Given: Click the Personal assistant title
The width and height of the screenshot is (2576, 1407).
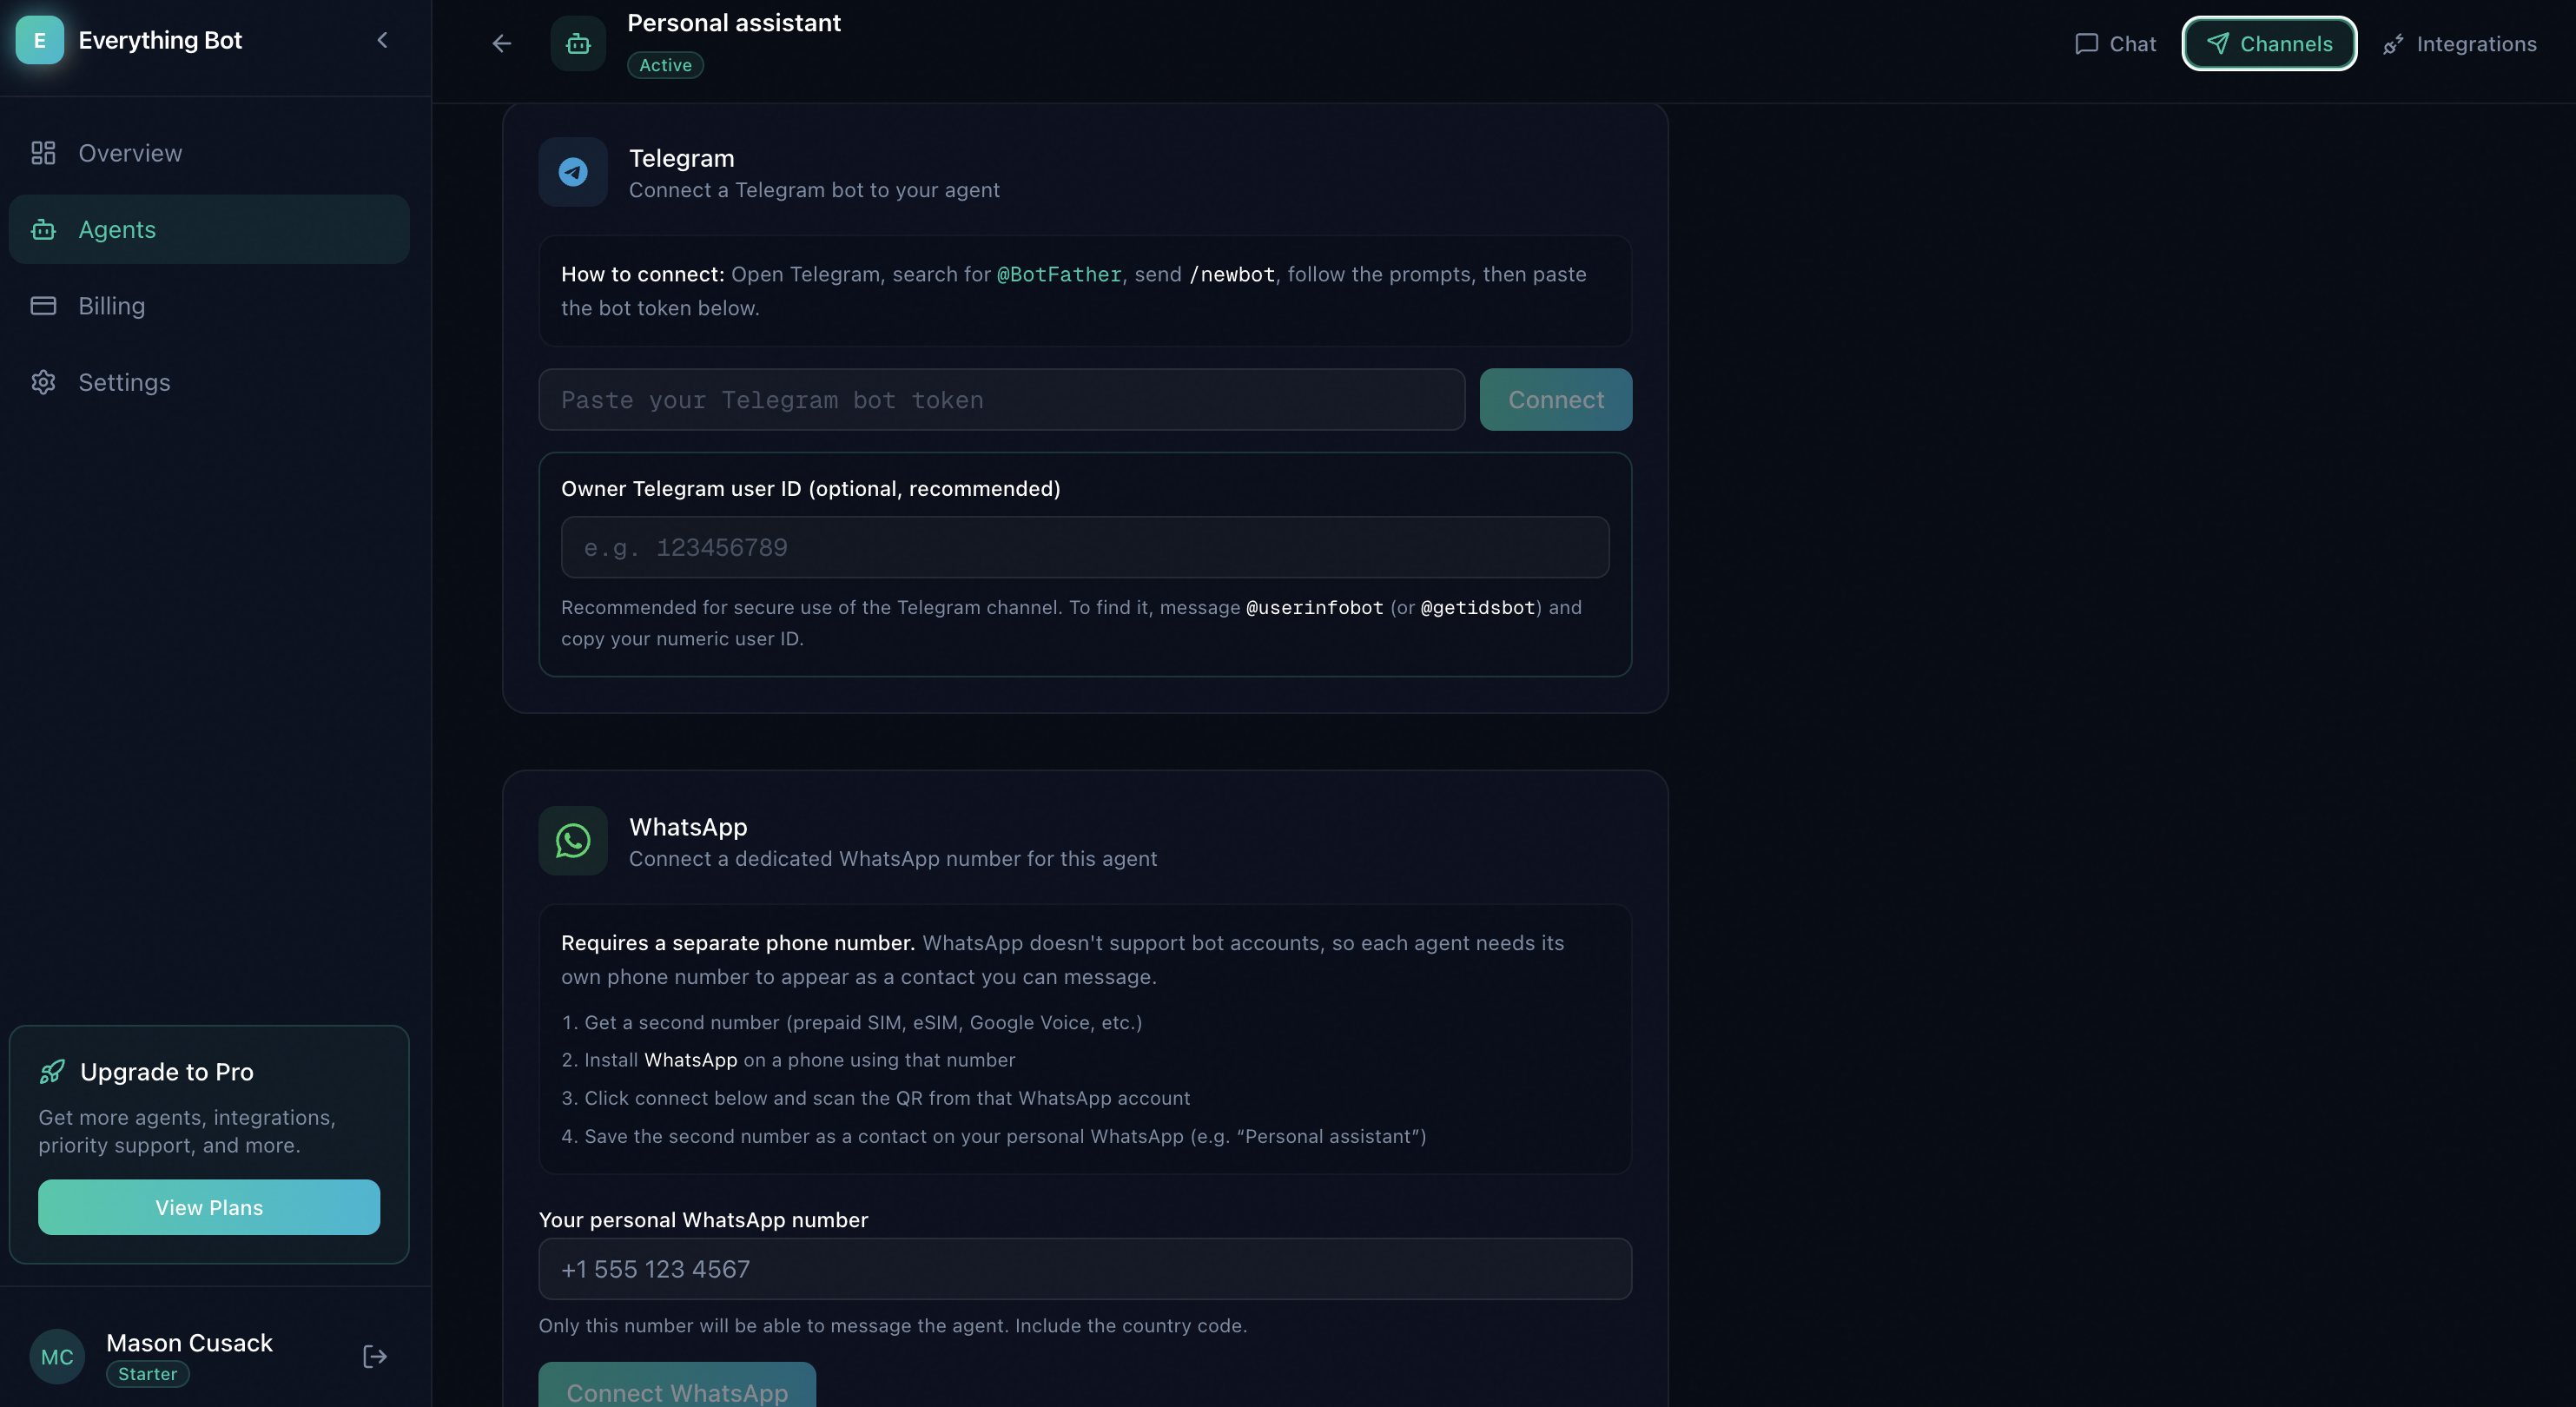Looking at the screenshot, I should [734, 23].
